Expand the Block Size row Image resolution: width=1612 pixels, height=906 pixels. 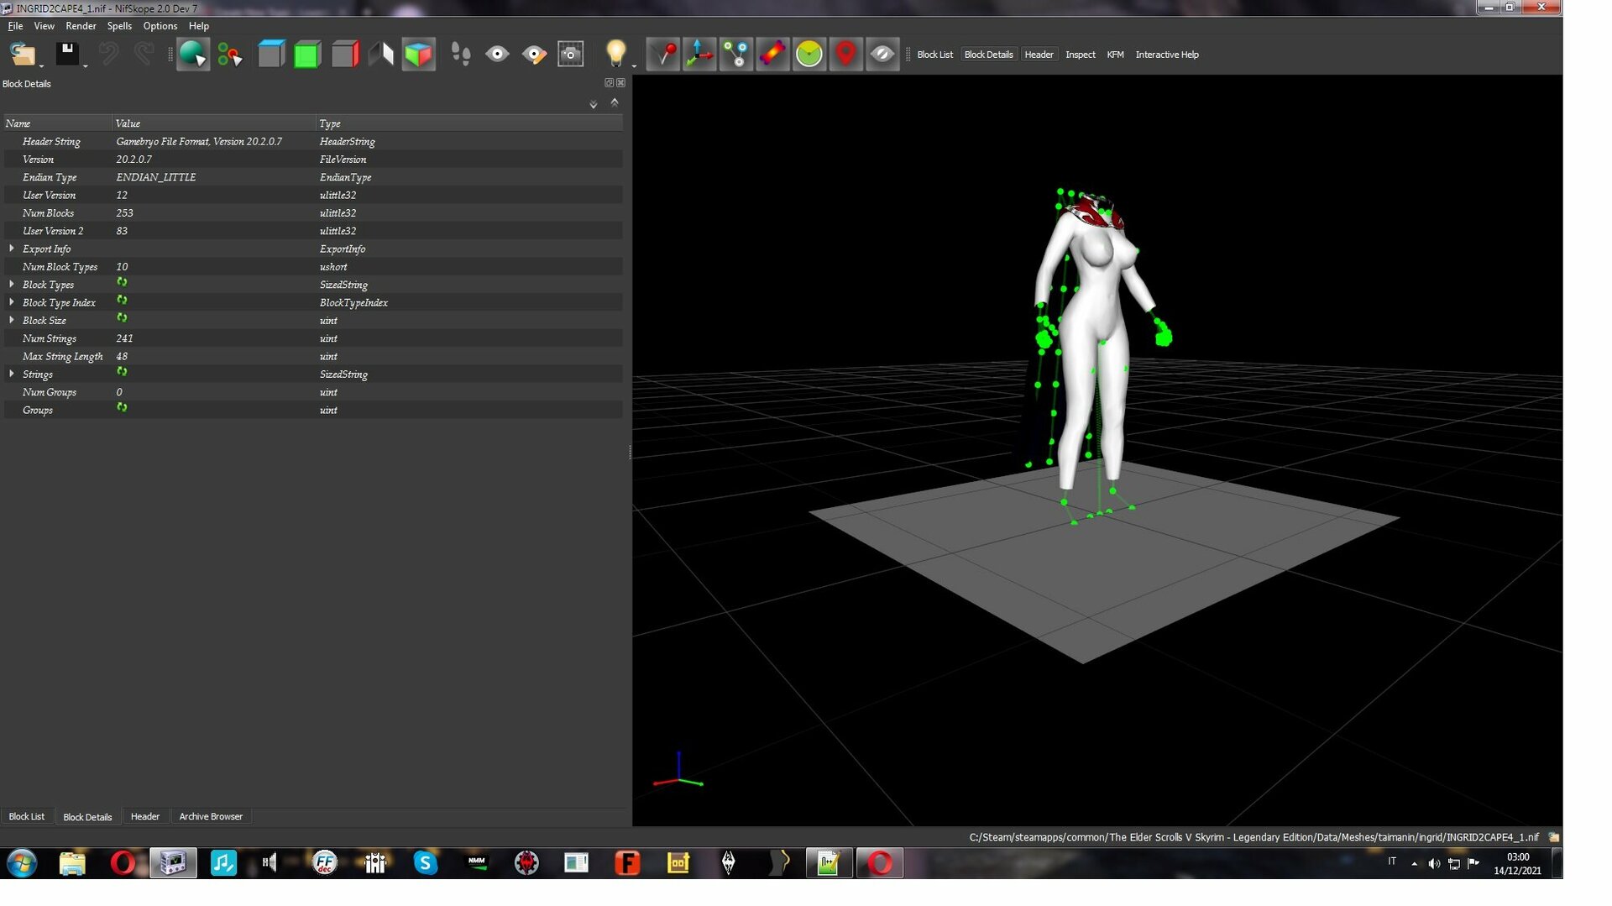[12, 320]
